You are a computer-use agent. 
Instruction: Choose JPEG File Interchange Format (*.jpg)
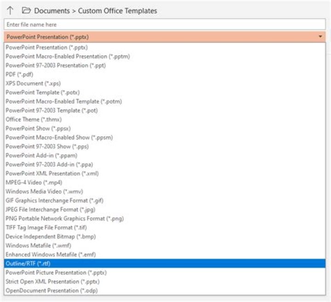165,209
